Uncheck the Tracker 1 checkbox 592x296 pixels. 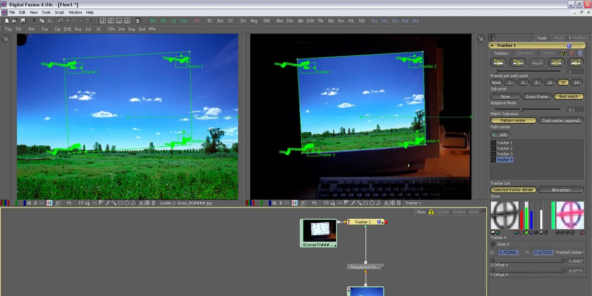tap(494, 143)
